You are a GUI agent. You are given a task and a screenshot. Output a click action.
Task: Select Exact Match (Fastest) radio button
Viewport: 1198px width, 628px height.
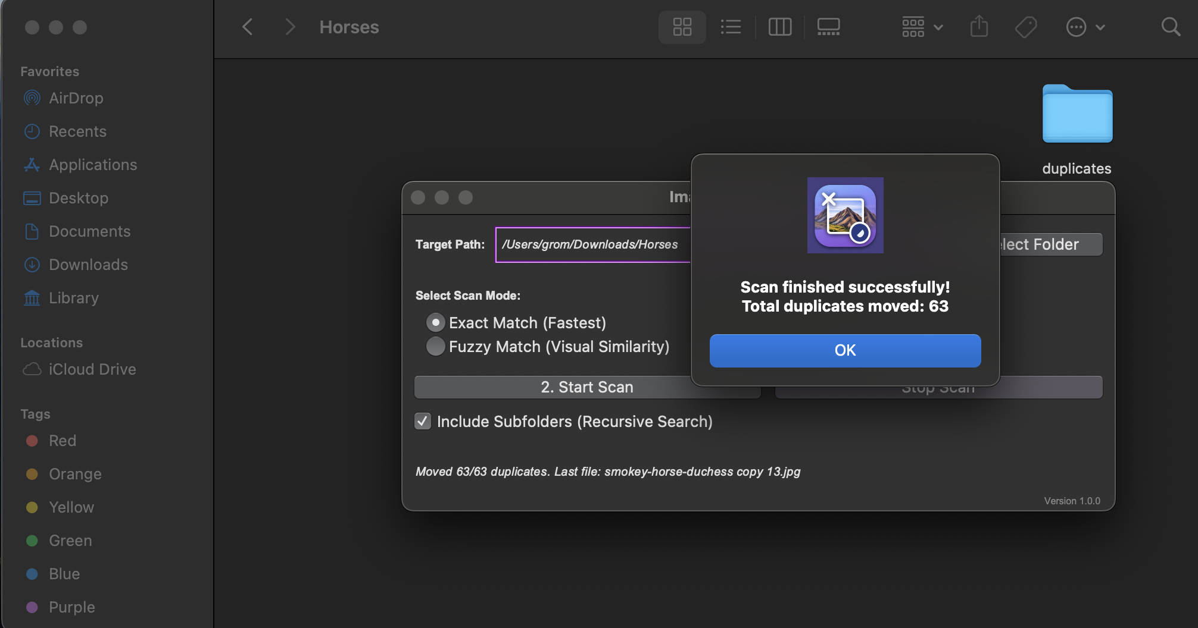coord(436,322)
